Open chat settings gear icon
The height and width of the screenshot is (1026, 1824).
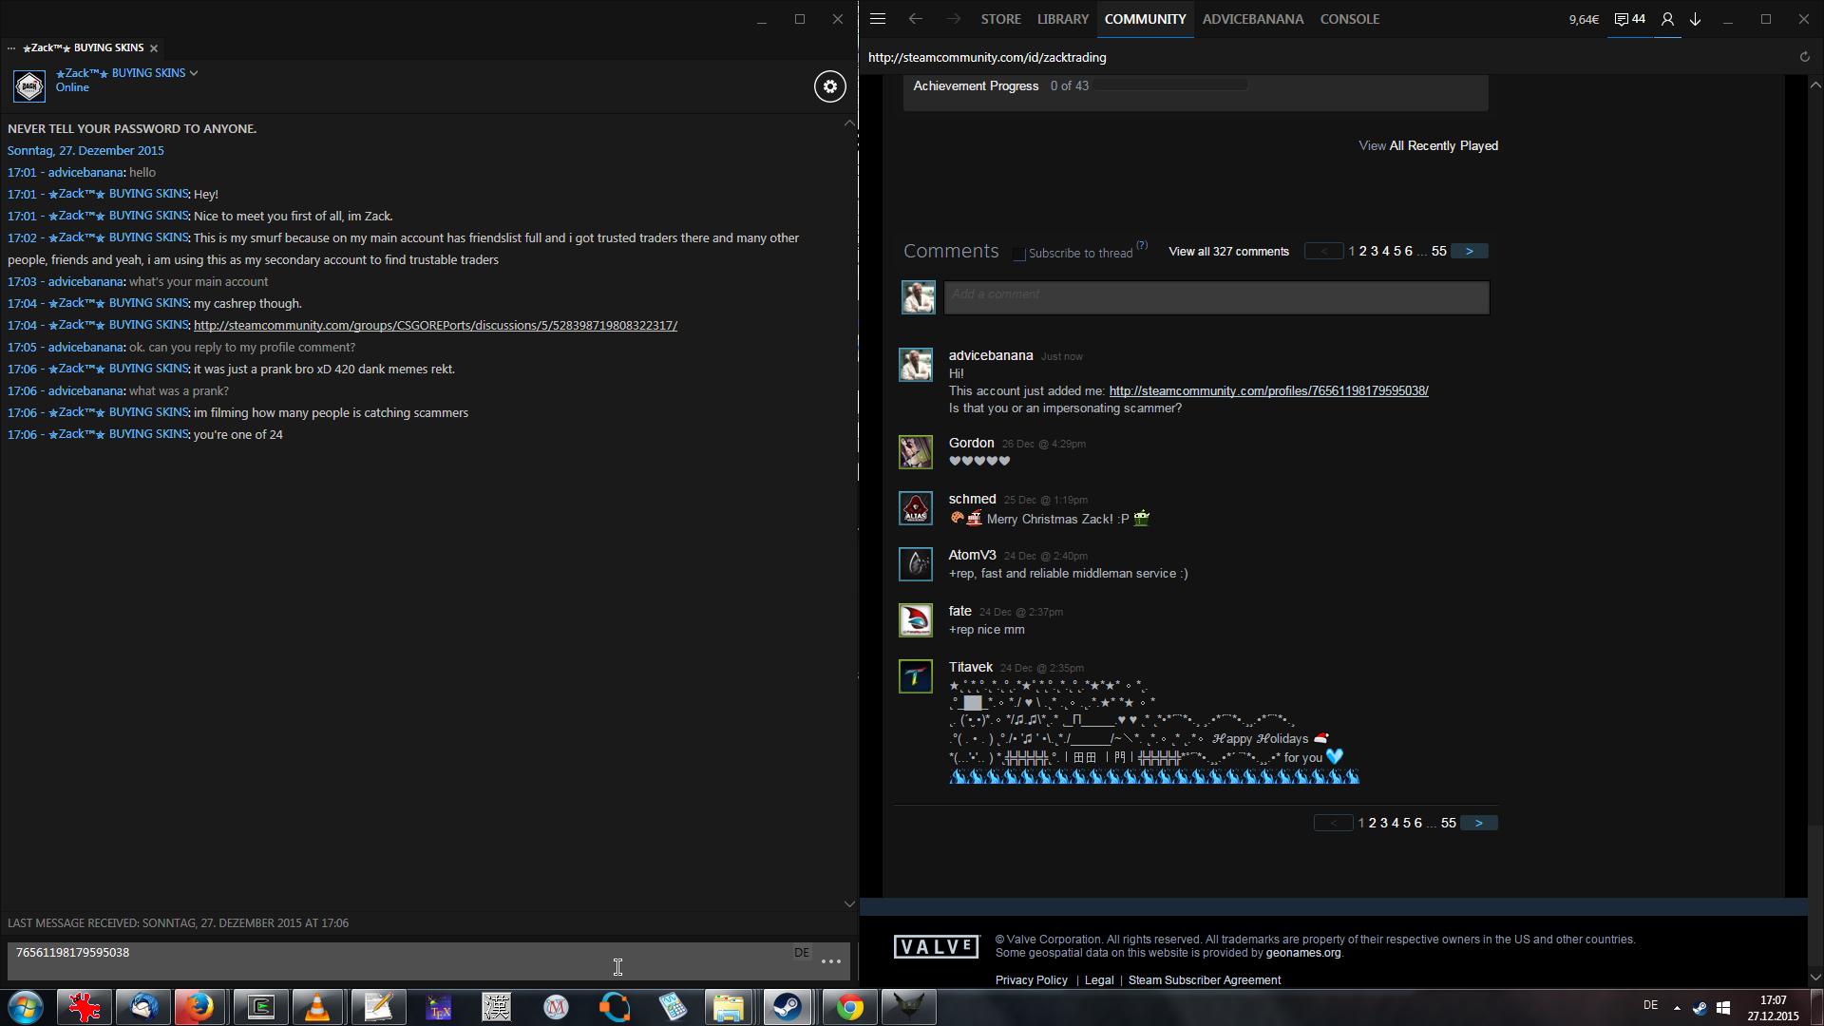coord(829,86)
